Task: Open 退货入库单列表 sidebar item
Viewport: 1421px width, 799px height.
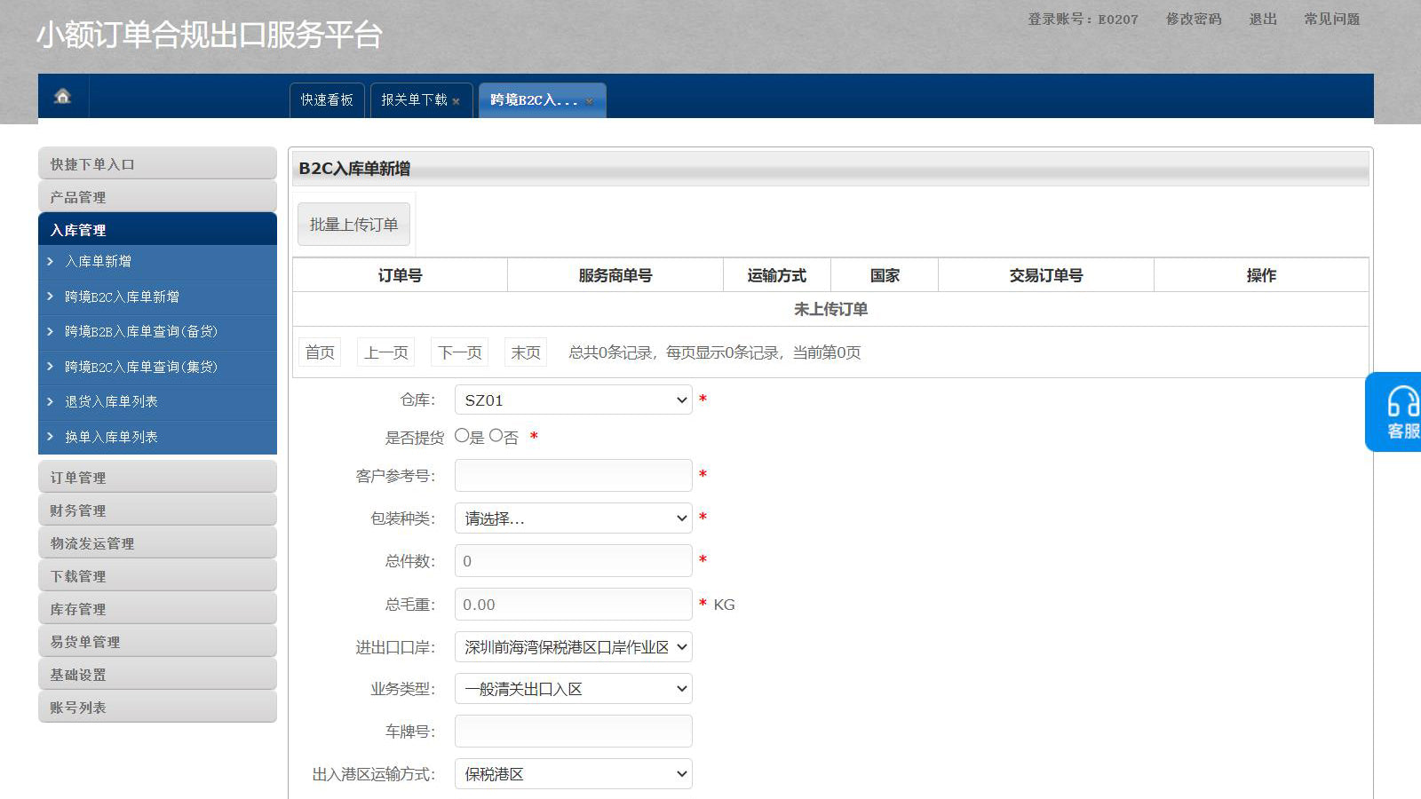Action: [111, 401]
